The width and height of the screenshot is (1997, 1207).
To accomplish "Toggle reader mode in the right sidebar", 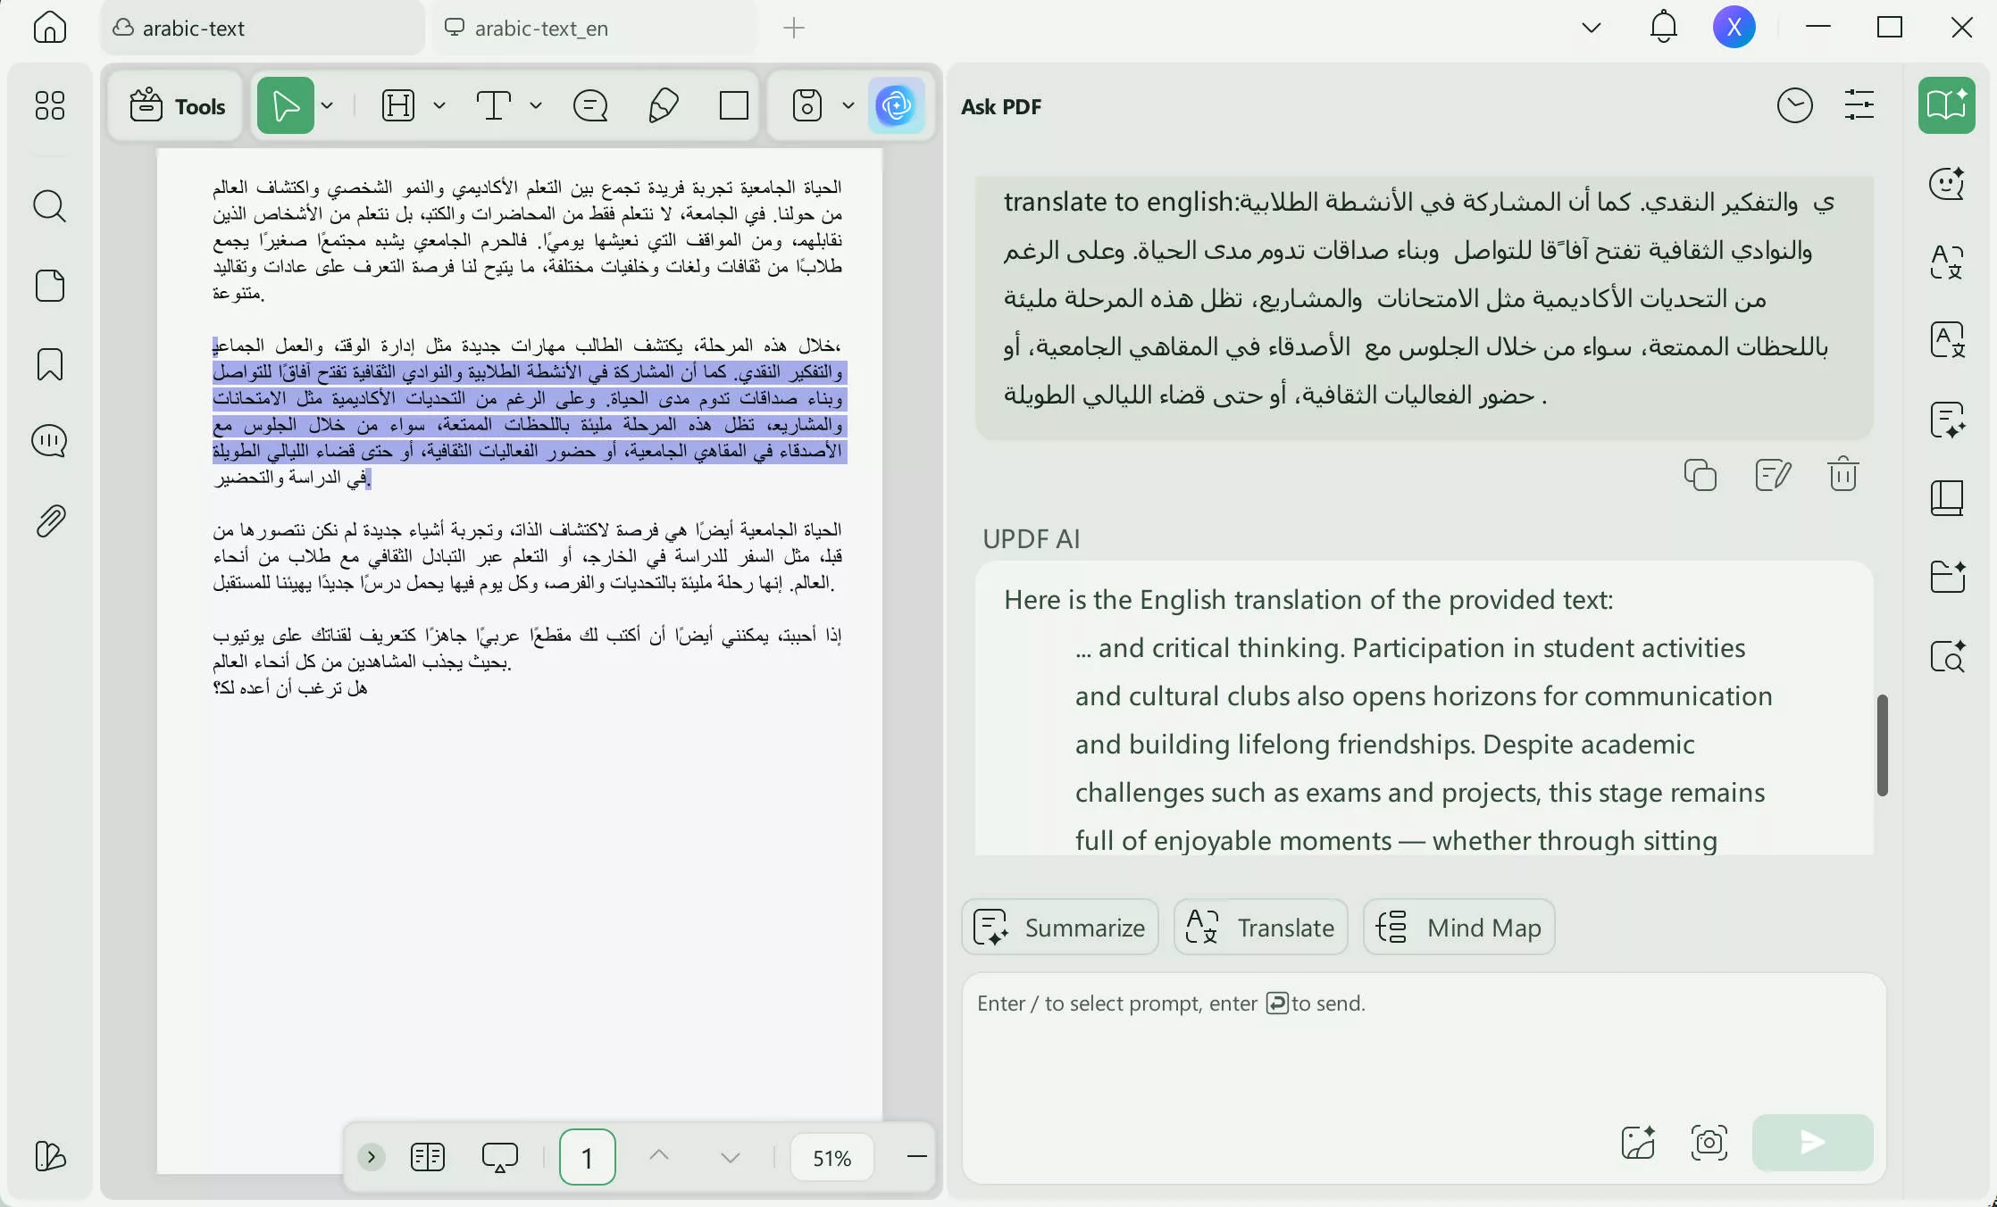I will (x=1947, y=105).
